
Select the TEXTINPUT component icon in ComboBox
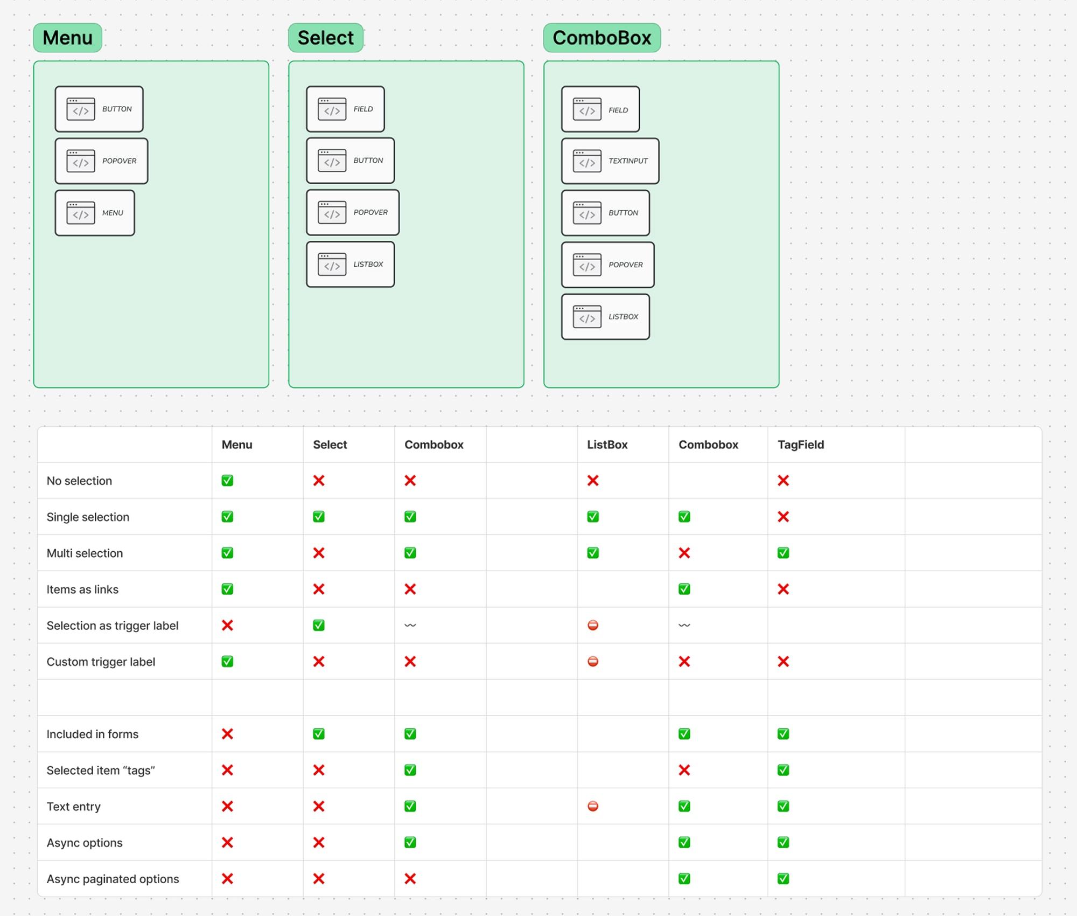(587, 161)
